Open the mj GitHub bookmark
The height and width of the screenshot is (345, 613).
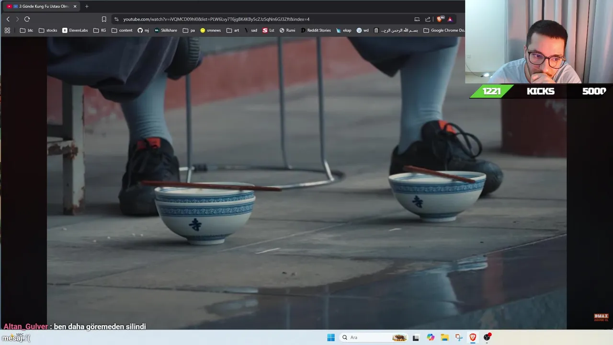143,30
